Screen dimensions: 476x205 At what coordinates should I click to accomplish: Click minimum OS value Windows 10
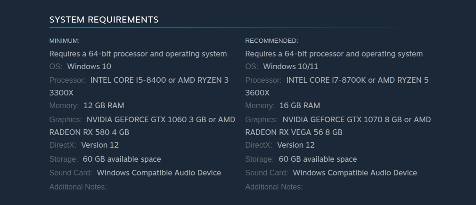point(89,66)
